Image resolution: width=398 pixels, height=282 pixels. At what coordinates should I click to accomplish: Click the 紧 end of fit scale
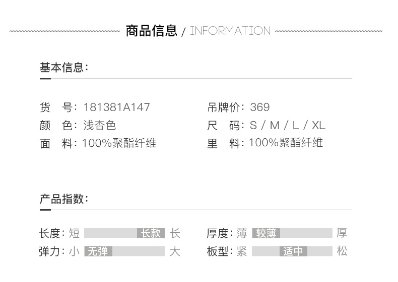point(242,251)
